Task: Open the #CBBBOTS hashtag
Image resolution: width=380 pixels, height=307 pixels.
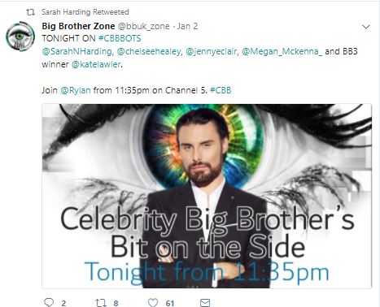Action: 120,38
